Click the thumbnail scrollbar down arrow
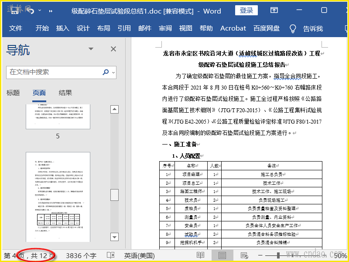This screenshot has width=349, height=262. (x=114, y=237)
